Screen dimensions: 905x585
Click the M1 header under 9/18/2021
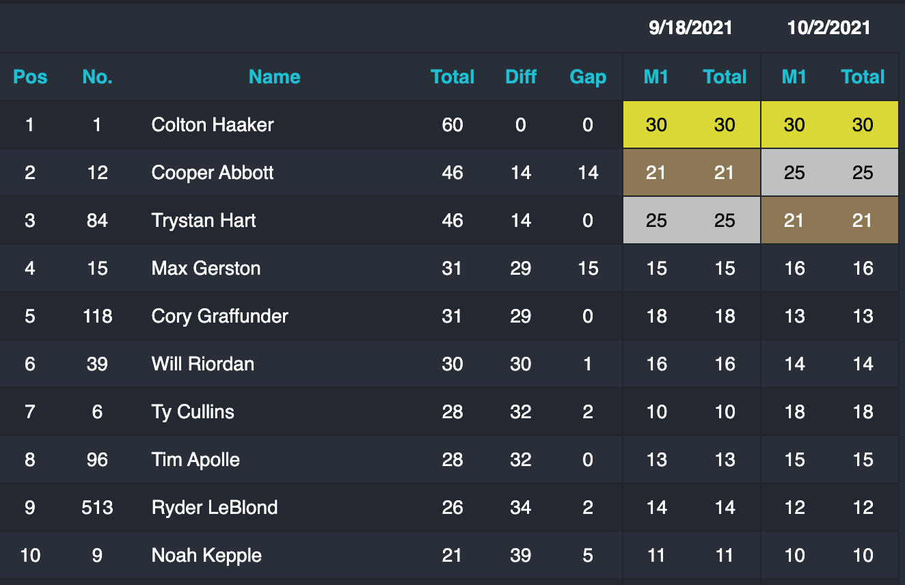(656, 77)
